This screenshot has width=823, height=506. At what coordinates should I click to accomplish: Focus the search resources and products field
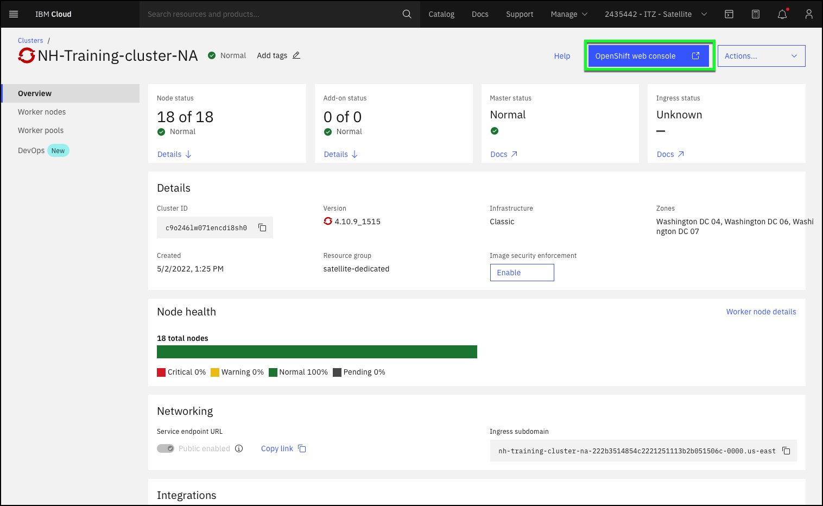click(x=271, y=14)
